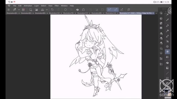Close the Illustration14 tab
Image resolution: width=177 pixels, height=99 pixels.
153,13
